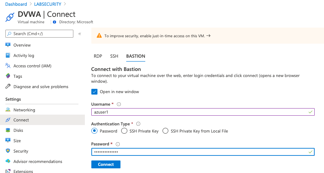Click the Username info icon
The width and height of the screenshot is (324, 173).
[x=119, y=104]
